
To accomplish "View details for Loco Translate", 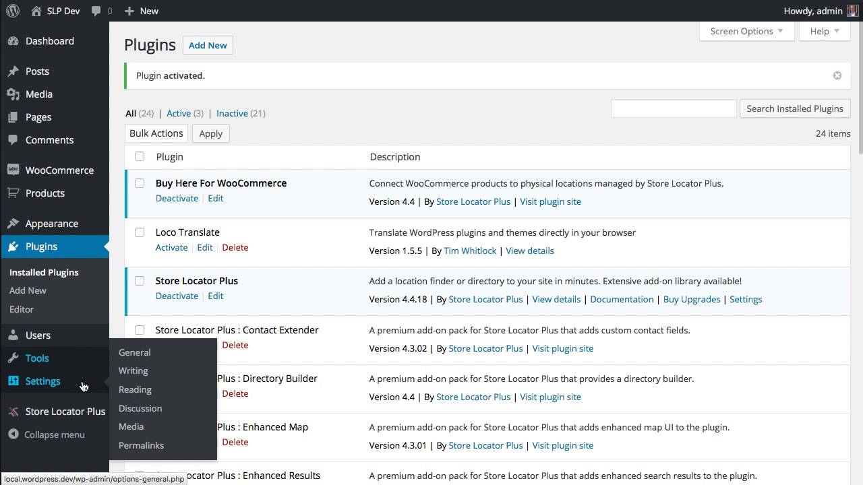I will click(x=530, y=251).
